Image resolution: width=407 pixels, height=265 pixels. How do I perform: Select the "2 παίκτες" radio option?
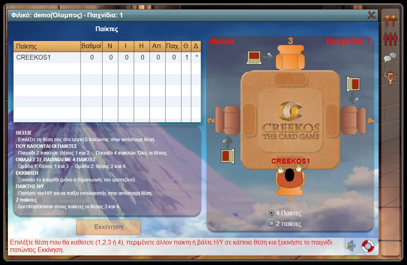(271, 224)
